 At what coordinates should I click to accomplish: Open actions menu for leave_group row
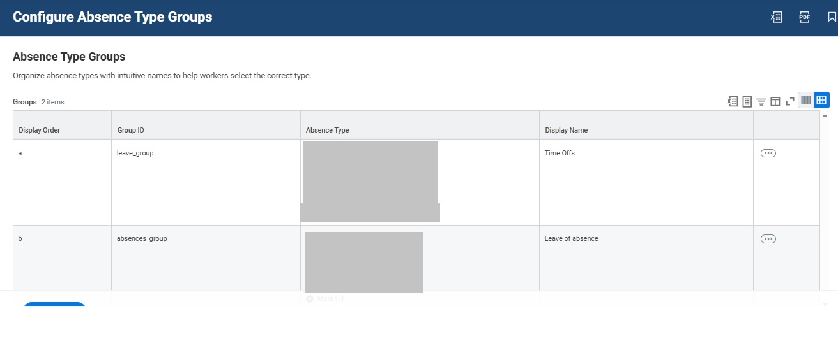(x=768, y=153)
